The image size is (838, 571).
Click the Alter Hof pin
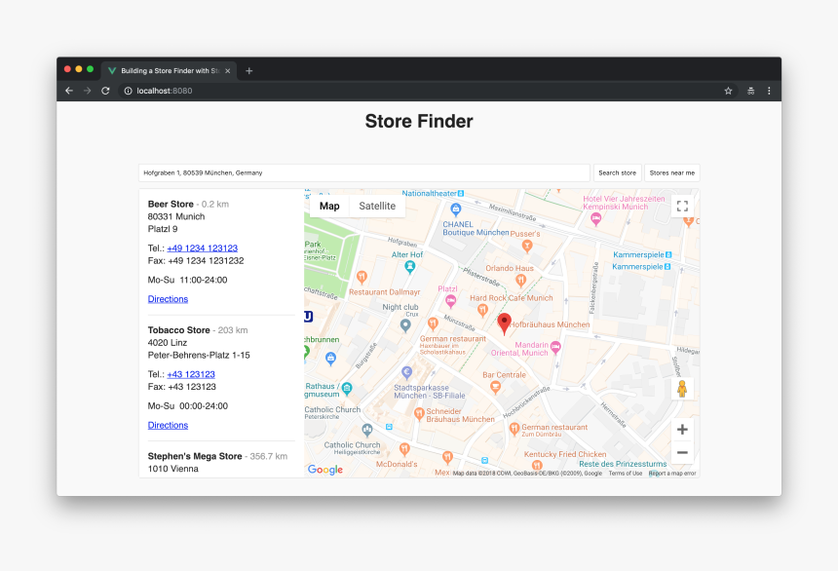coord(410,267)
